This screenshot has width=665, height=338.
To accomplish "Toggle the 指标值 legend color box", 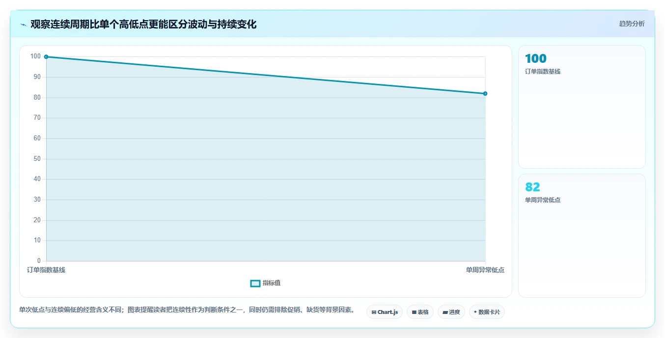I will (255, 283).
